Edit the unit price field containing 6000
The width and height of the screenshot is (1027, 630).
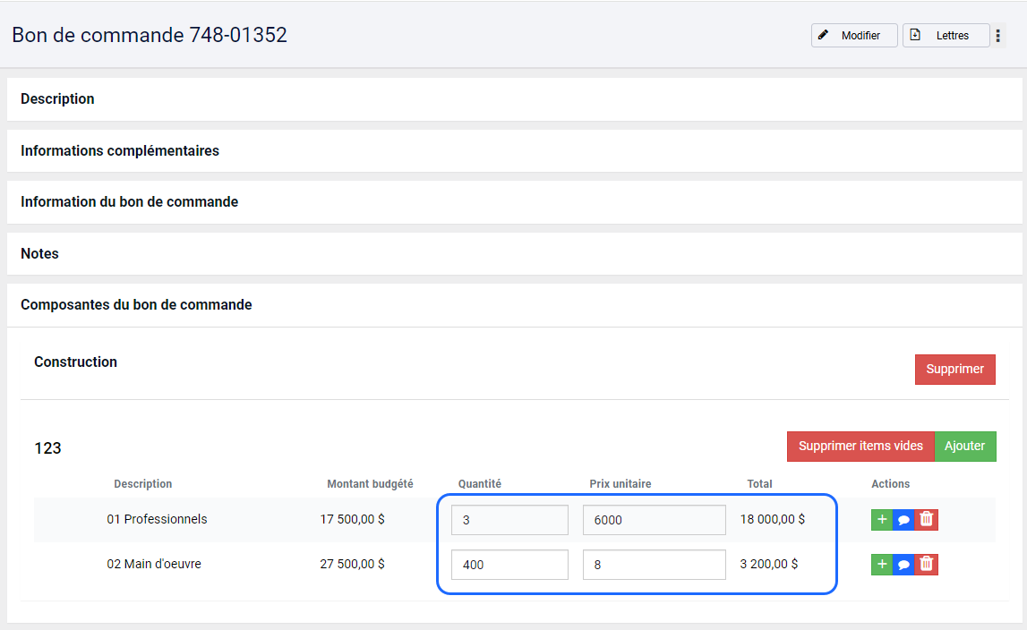point(655,520)
